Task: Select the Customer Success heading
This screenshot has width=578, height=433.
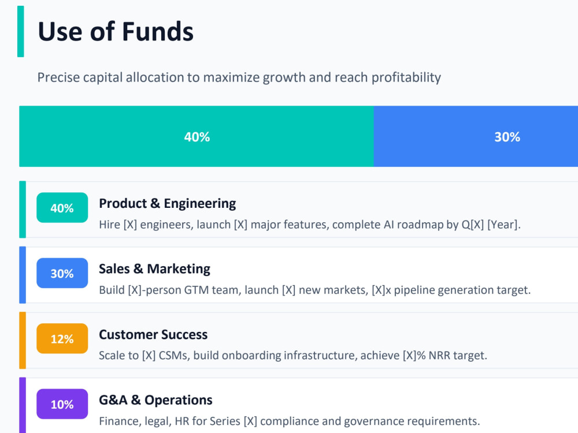Action: [153, 334]
